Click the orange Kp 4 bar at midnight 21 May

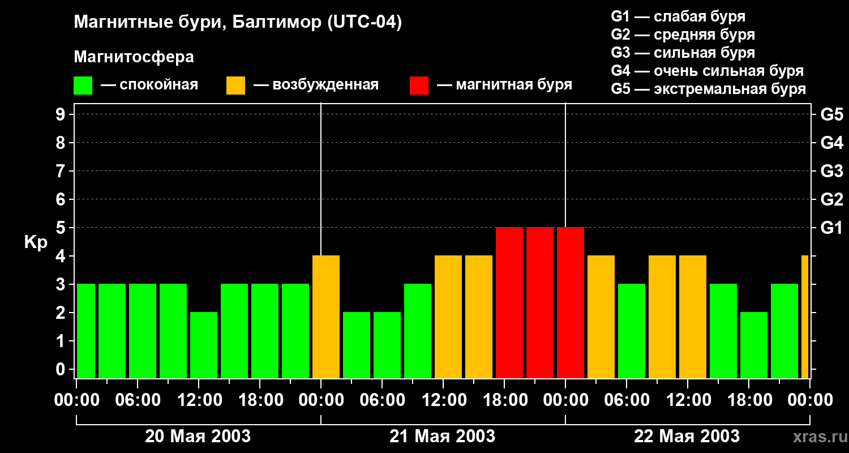point(326,317)
